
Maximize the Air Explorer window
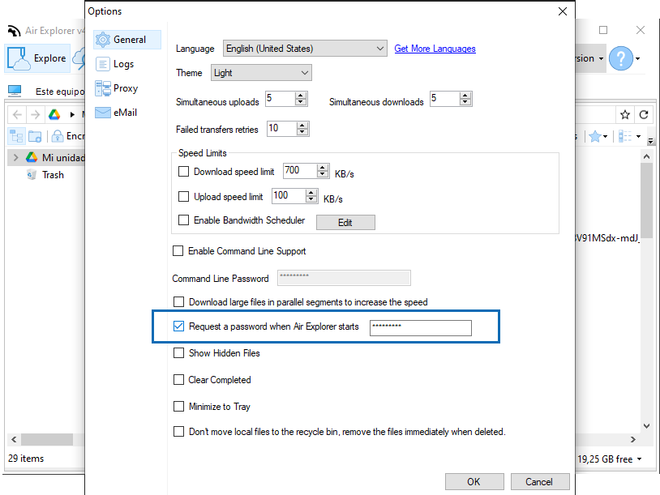[x=603, y=30]
